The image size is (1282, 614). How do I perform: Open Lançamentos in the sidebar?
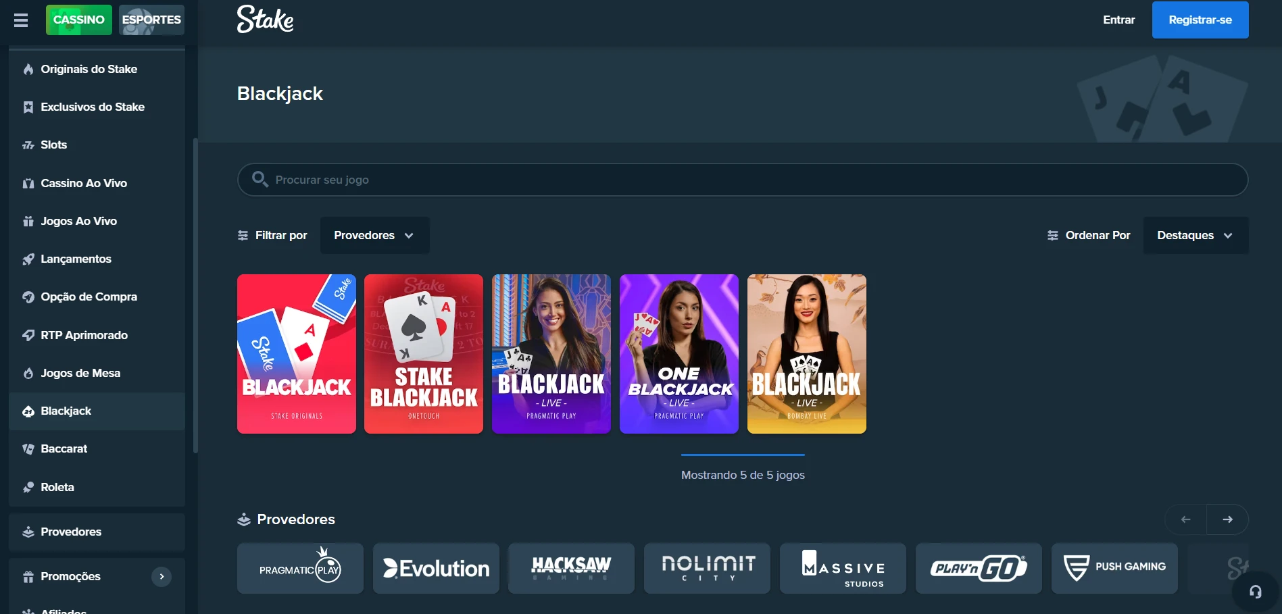pos(97,259)
